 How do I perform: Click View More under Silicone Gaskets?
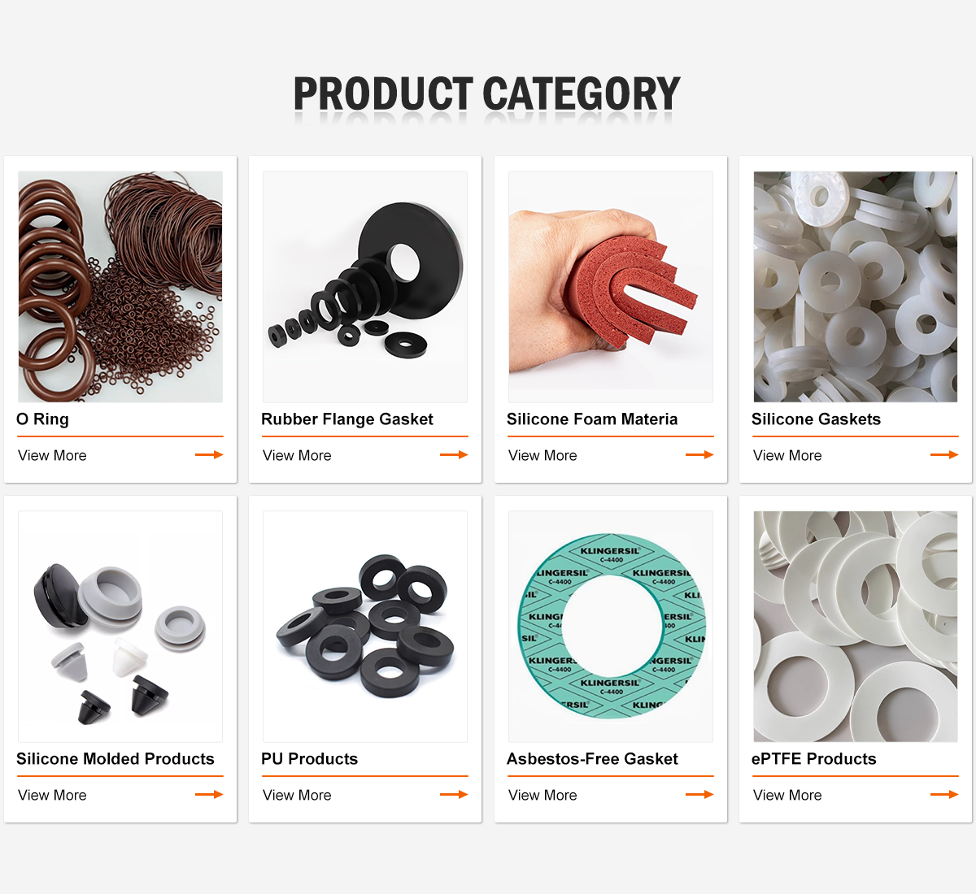[787, 456]
